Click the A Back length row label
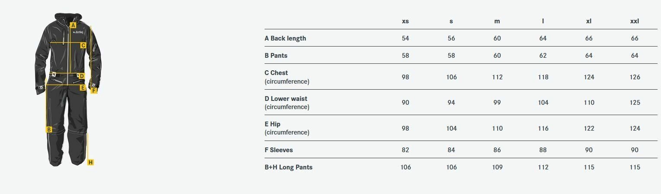The image size is (661, 194). tap(285, 38)
